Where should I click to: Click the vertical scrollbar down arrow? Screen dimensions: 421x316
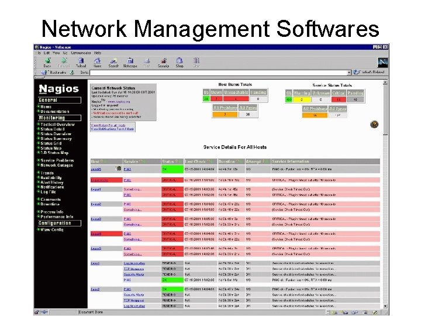point(385,306)
